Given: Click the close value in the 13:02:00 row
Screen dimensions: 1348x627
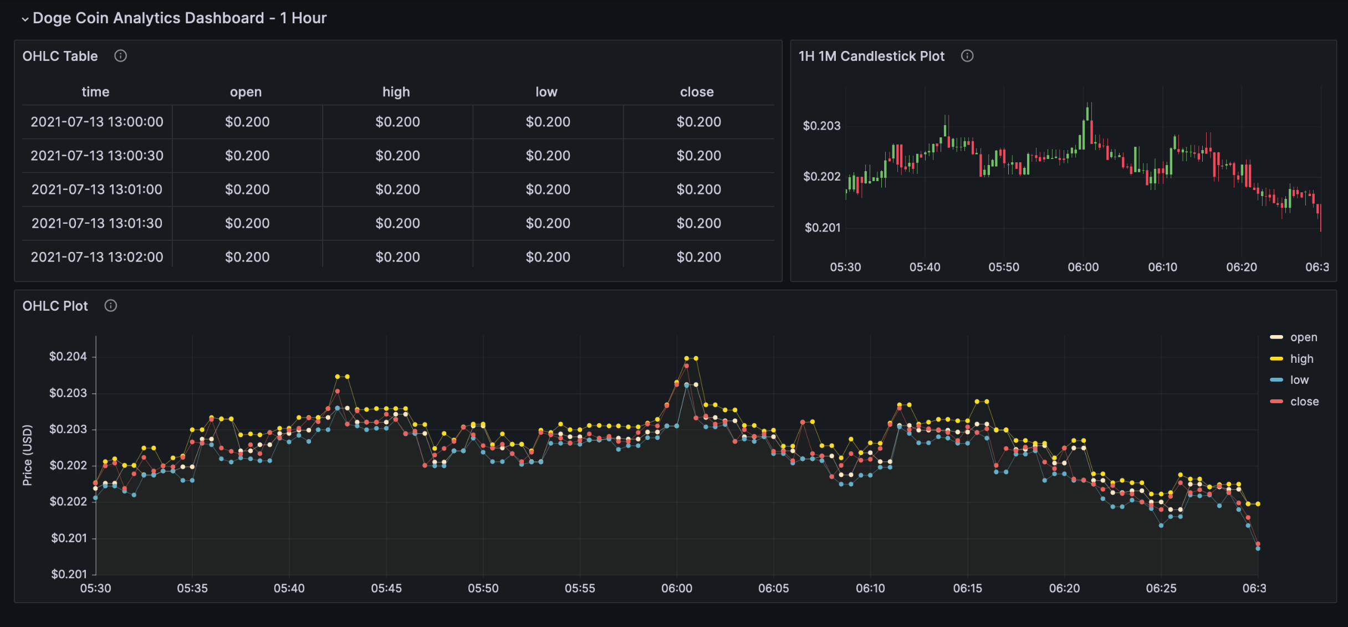Looking at the screenshot, I should coord(698,257).
